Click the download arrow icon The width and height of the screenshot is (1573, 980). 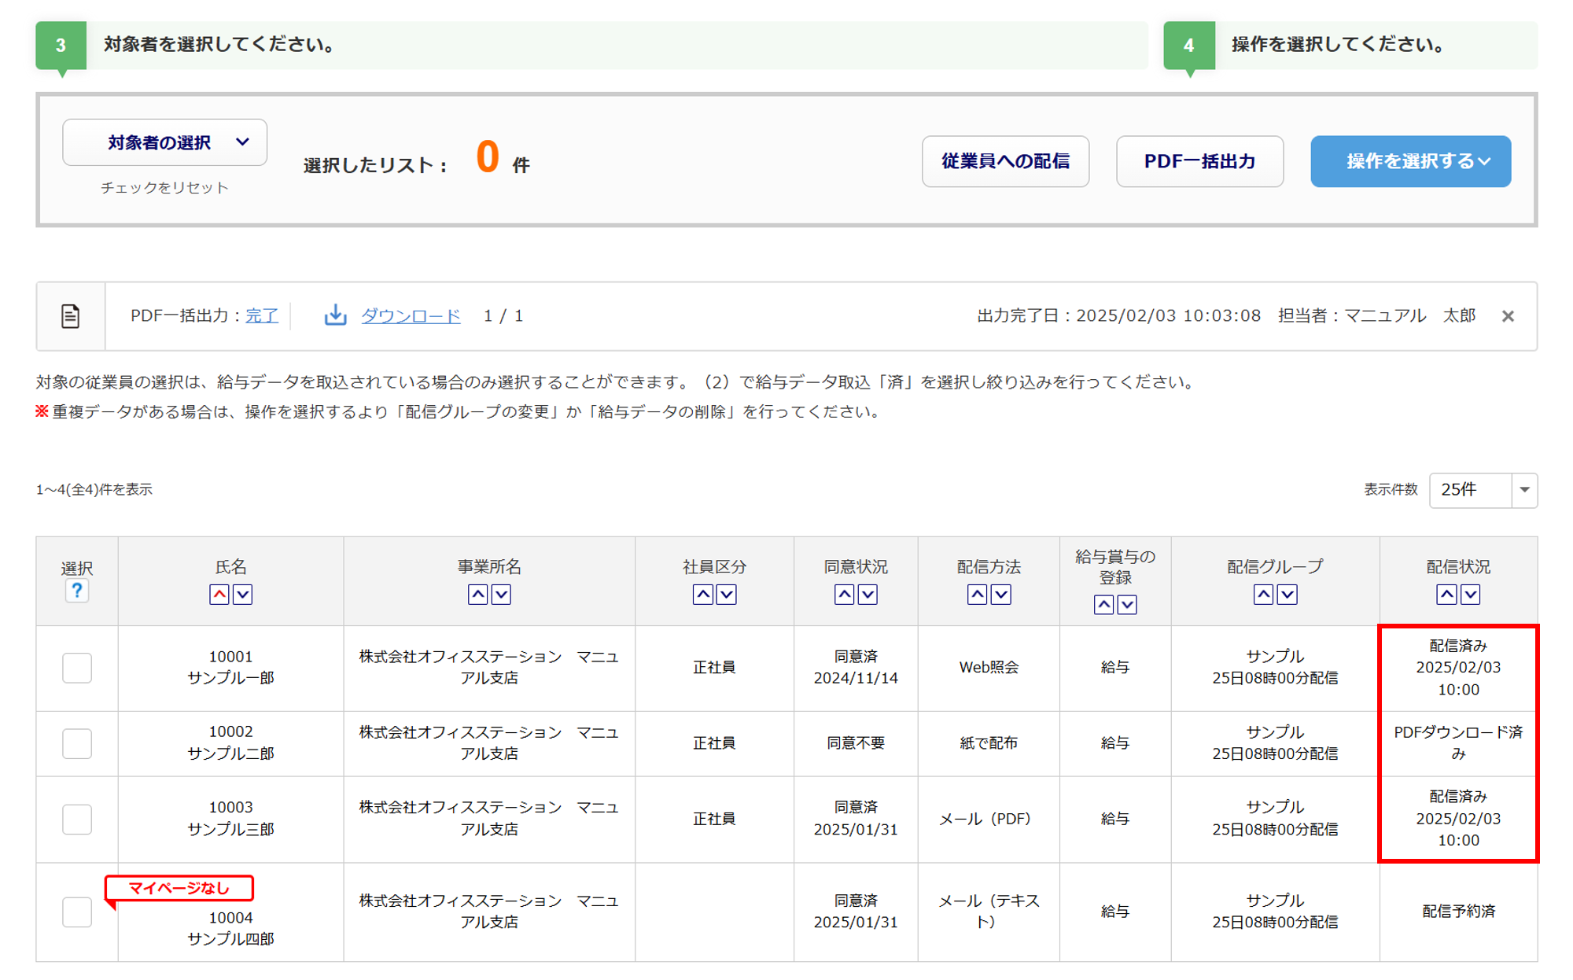click(336, 315)
